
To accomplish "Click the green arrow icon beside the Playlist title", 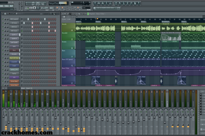I will pyautogui.click(x=88, y=14).
